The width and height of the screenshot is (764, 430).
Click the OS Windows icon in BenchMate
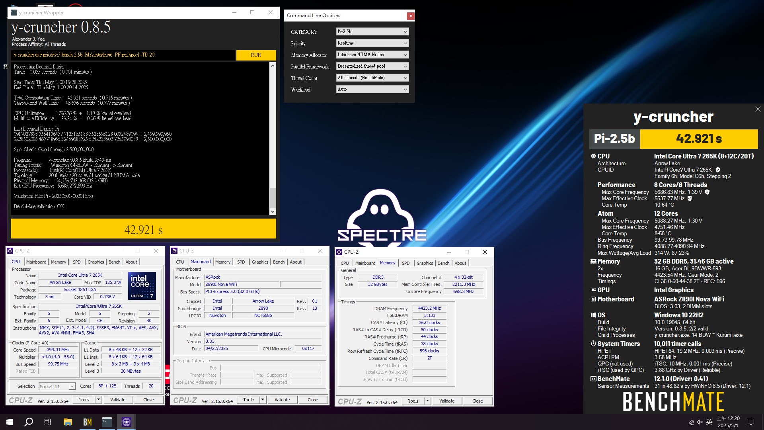(x=593, y=315)
